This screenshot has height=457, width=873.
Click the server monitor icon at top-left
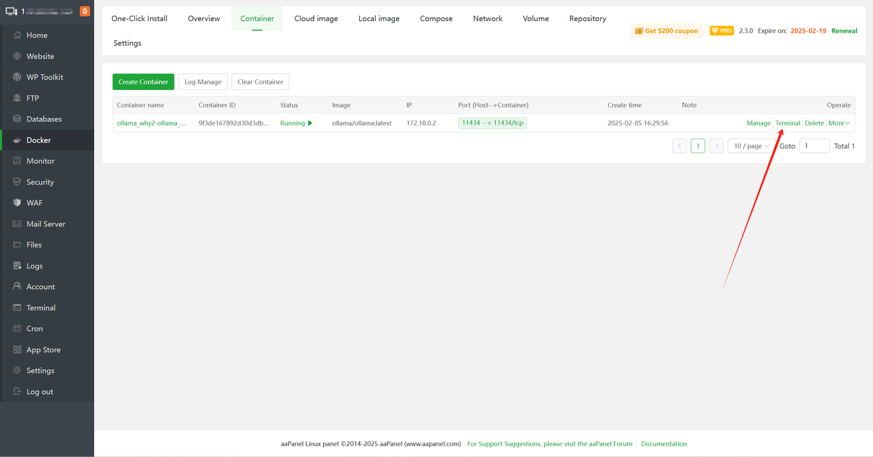11,12
